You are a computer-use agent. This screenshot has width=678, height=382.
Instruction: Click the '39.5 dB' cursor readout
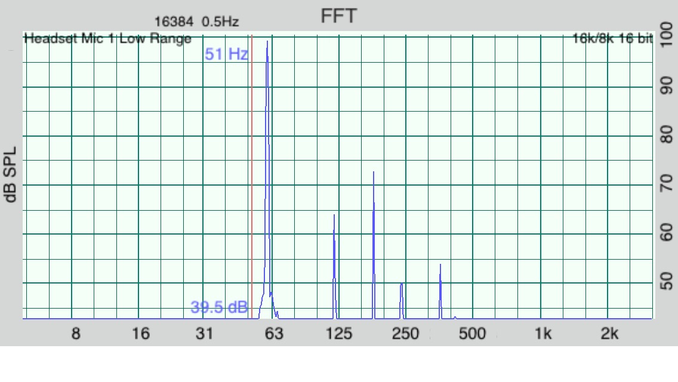(219, 307)
